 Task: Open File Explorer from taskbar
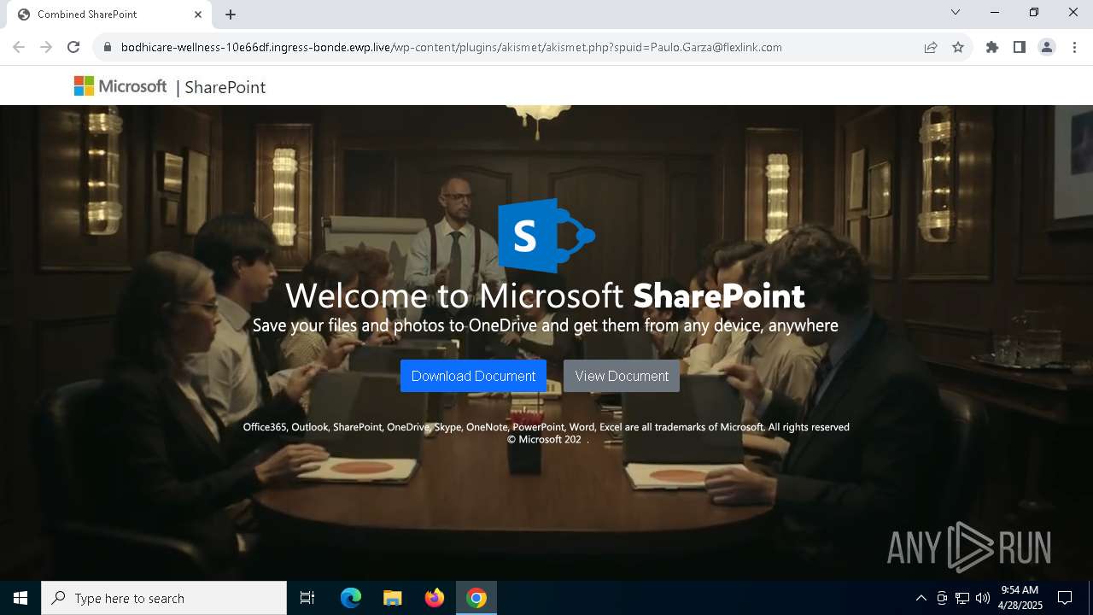393,598
